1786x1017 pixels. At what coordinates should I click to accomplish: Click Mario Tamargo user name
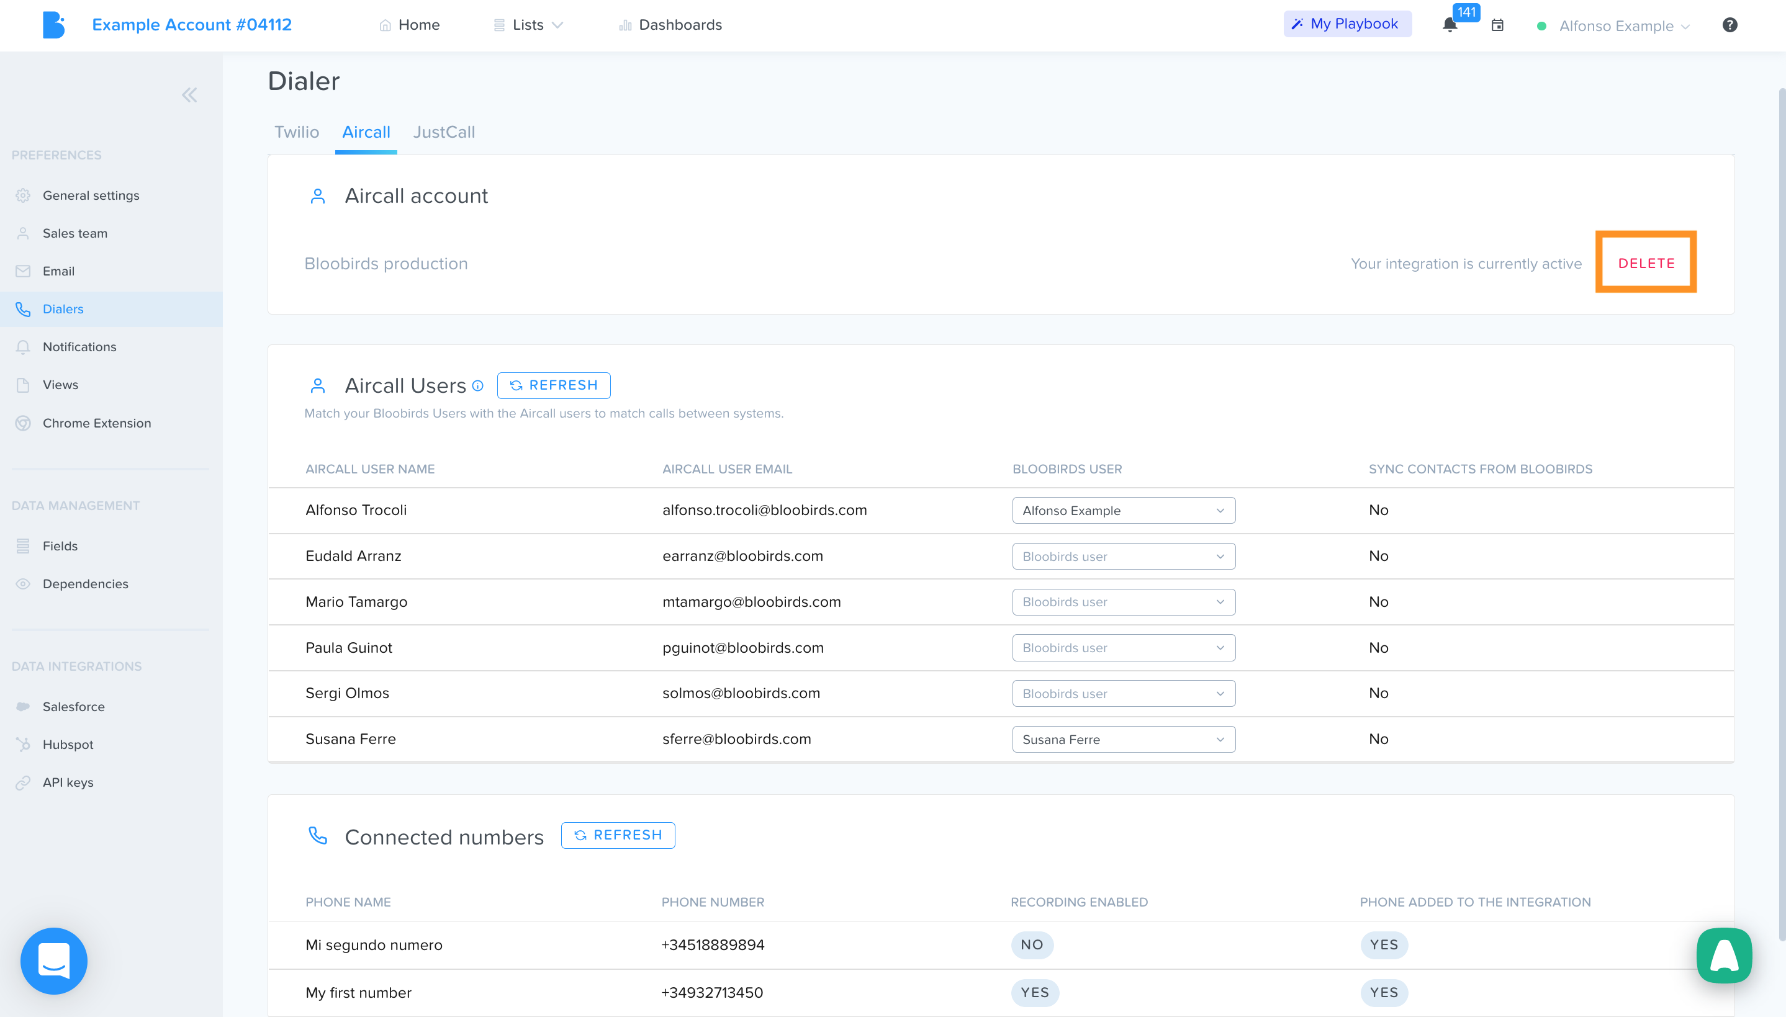(356, 601)
